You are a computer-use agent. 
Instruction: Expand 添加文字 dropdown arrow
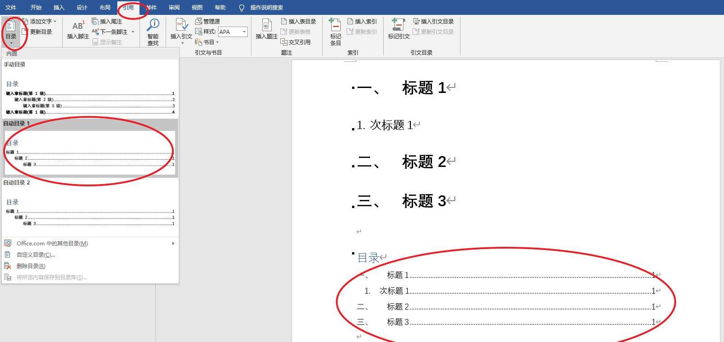coord(55,21)
